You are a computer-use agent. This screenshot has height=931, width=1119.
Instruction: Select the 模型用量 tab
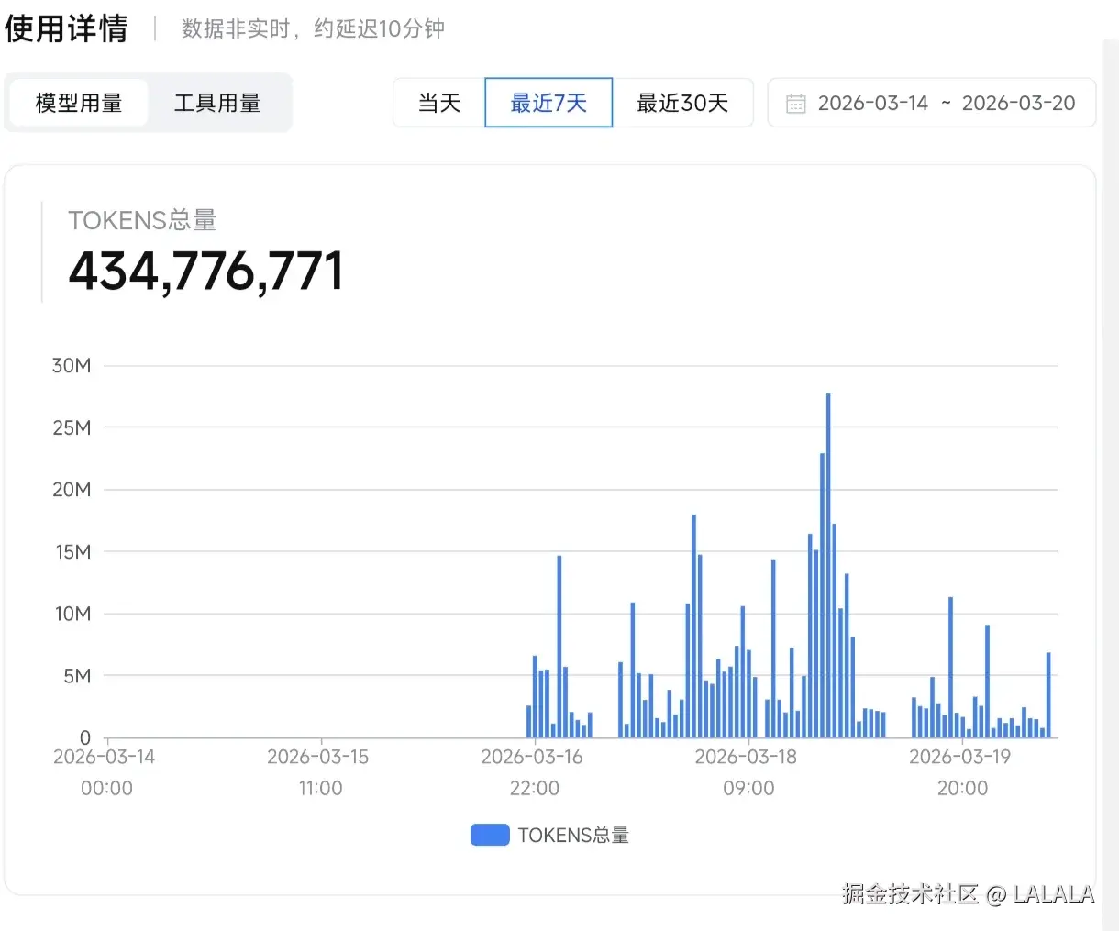click(x=79, y=103)
